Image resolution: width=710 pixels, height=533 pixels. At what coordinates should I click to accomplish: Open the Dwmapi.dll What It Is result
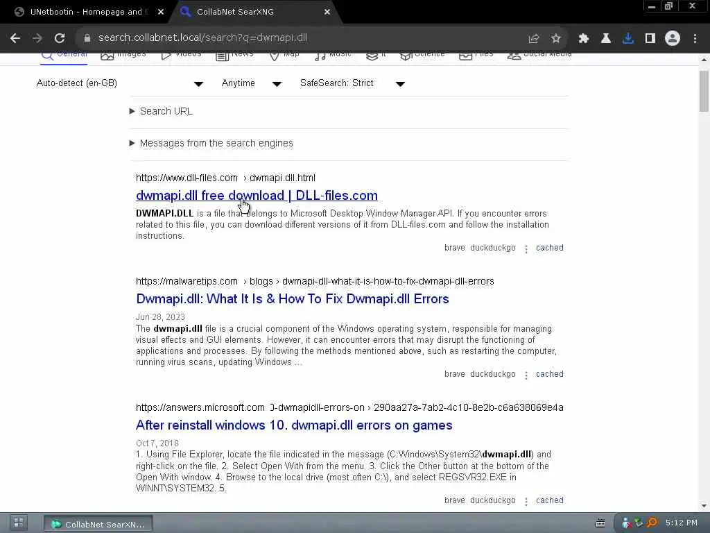click(293, 299)
